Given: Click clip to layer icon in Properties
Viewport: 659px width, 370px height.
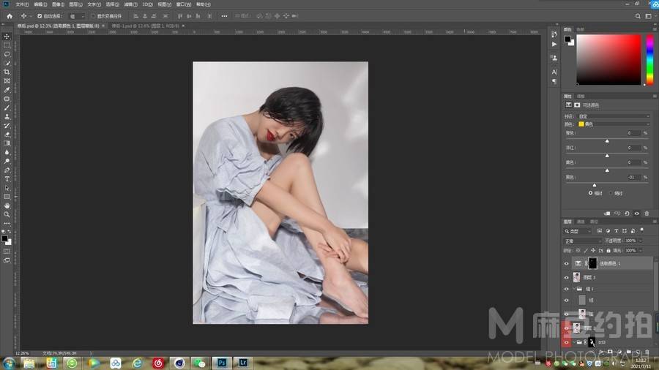Looking at the screenshot, I should pyautogui.click(x=607, y=214).
